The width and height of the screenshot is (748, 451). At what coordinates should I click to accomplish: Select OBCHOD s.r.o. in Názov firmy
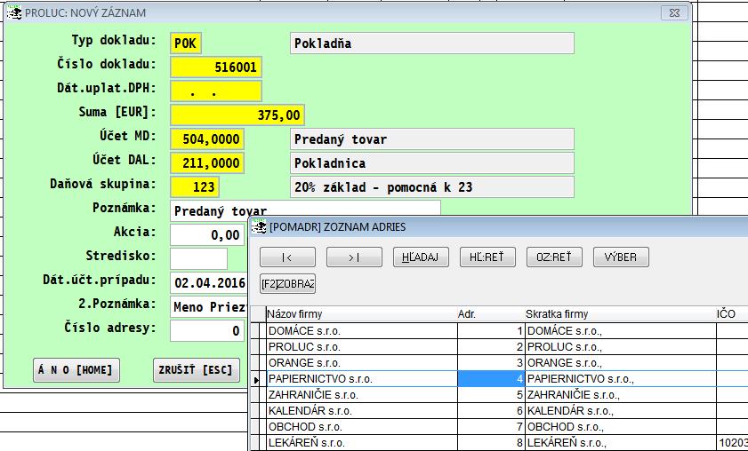[x=362, y=427]
